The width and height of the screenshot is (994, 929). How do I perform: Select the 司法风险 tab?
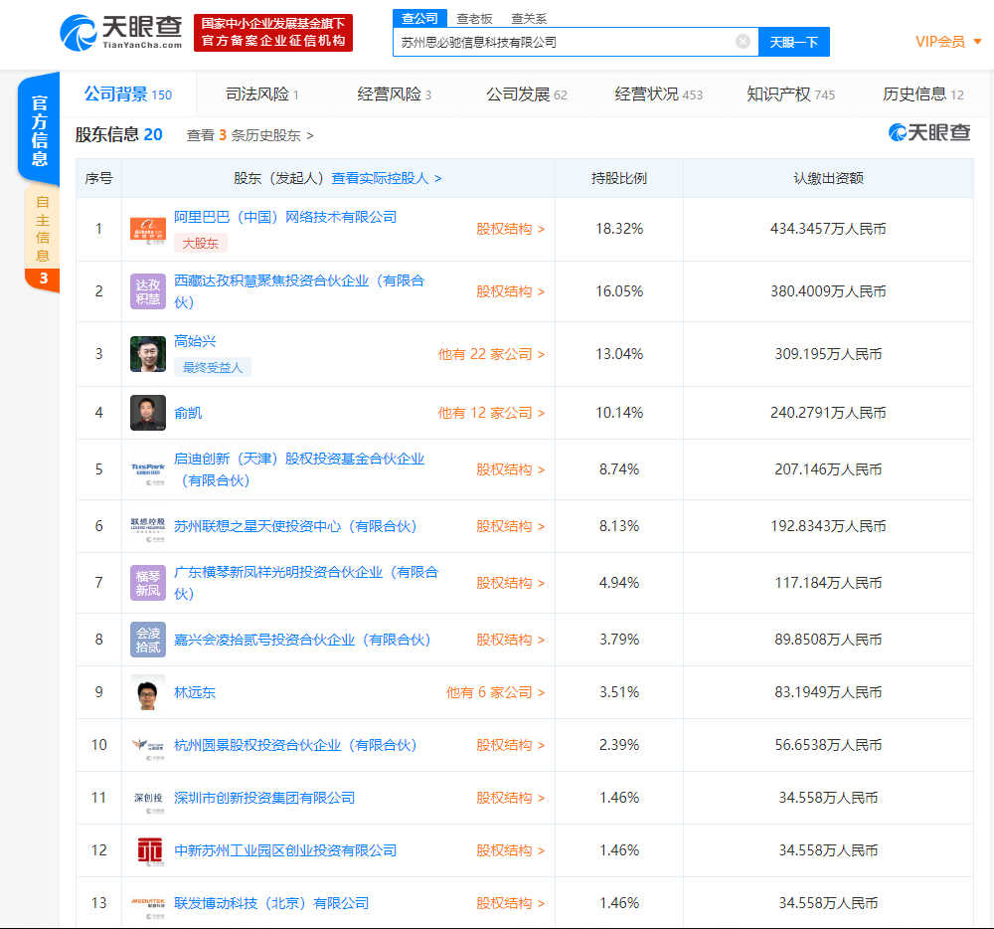tap(261, 93)
